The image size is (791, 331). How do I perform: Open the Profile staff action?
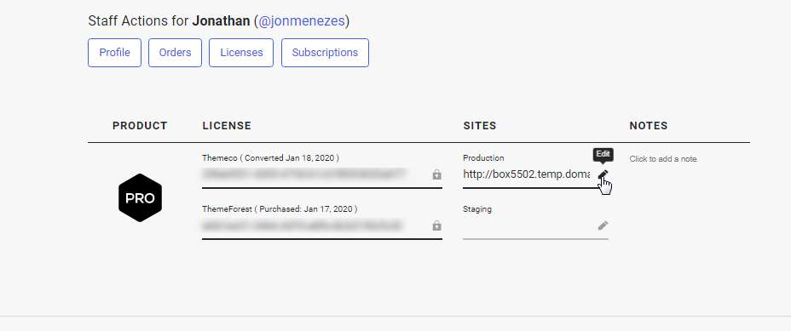pos(114,53)
